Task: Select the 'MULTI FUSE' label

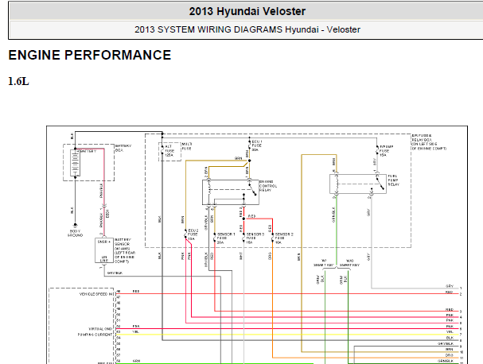Action: (x=187, y=146)
